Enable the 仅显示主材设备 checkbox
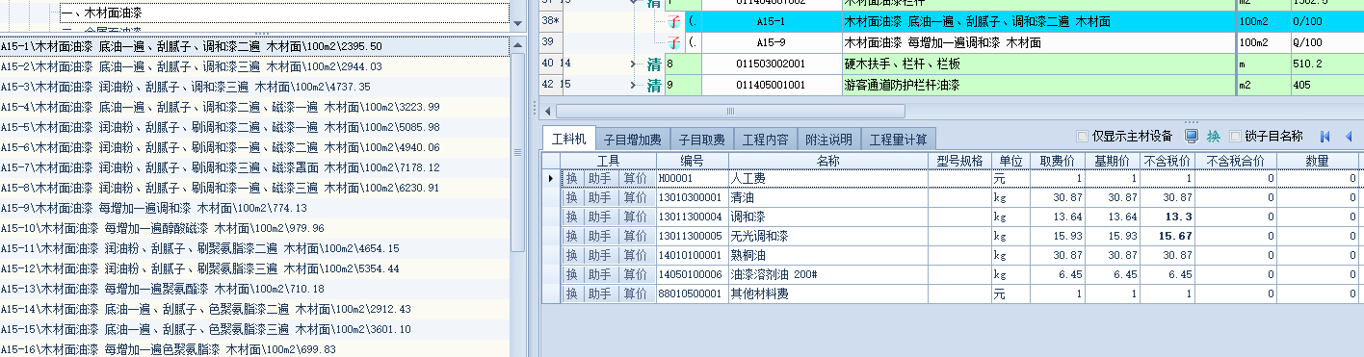1364x357 pixels. pyautogui.click(x=1082, y=136)
